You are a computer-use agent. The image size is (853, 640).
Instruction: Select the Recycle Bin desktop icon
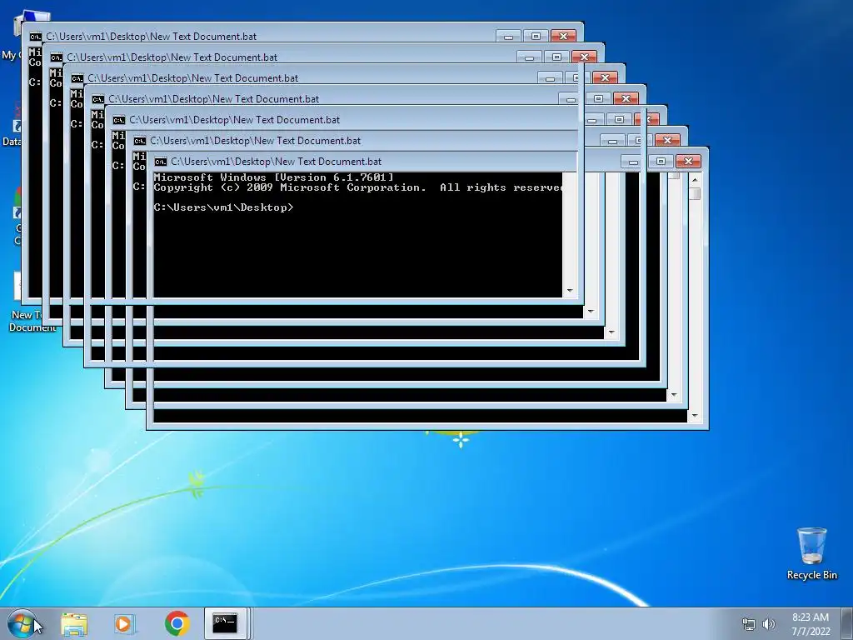tap(811, 553)
